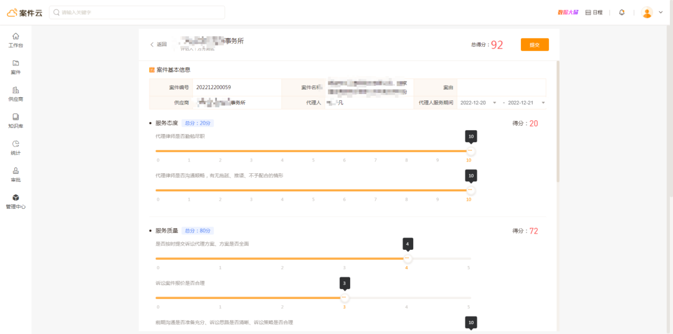Screen dimensions: 673x334
Task: Click the 诉讼代理方案 slider handle at 4
Action: 408,259
